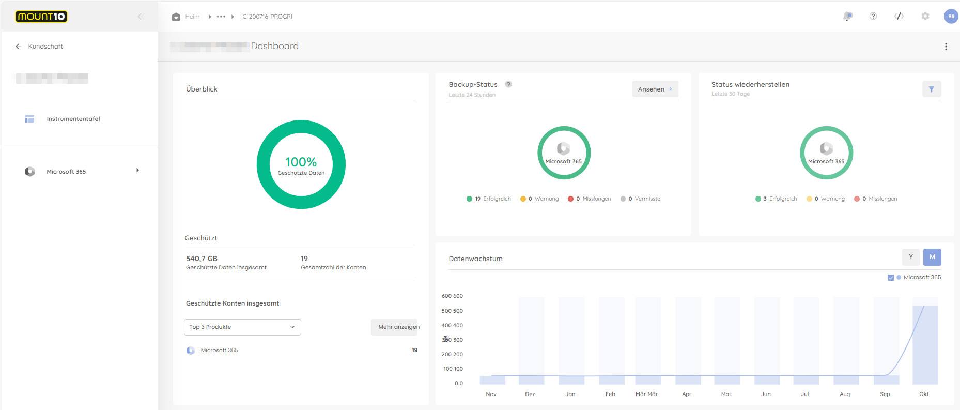Click the Ansehen button
The image size is (960, 410).
pyautogui.click(x=655, y=89)
